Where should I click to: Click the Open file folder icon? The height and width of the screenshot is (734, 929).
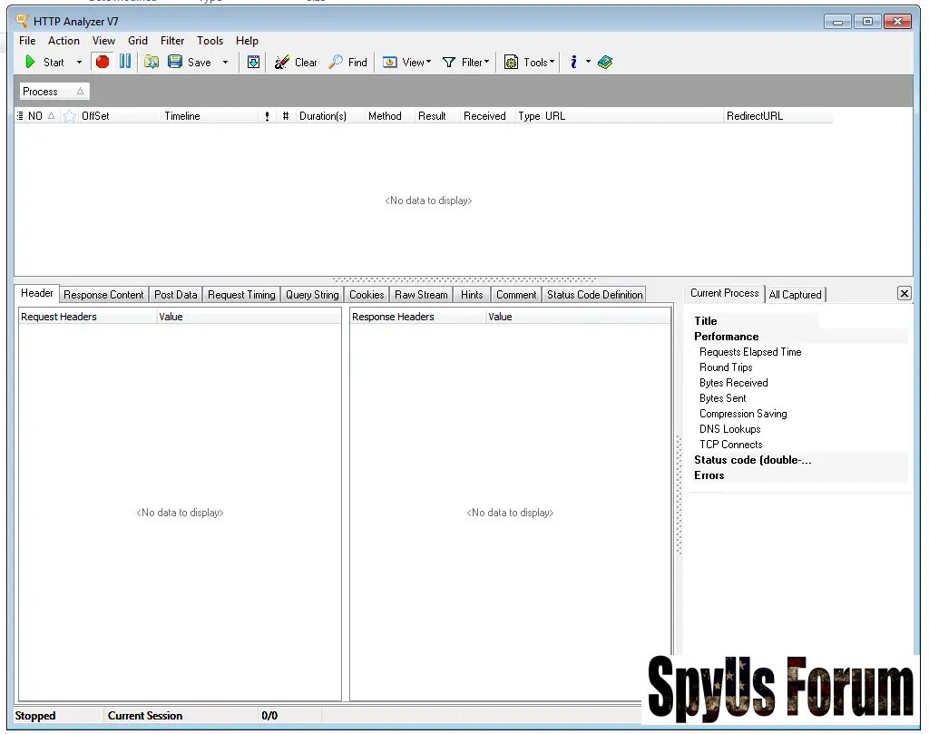point(152,62)
